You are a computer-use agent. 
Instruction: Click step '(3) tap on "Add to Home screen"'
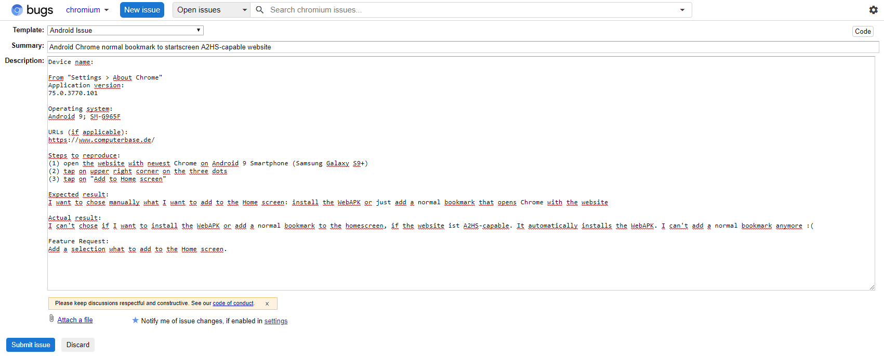click(x=107, y=179)
